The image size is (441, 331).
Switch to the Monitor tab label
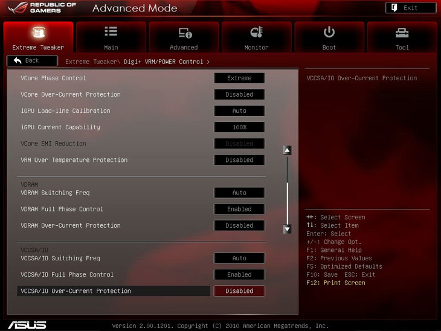(256, 47)
